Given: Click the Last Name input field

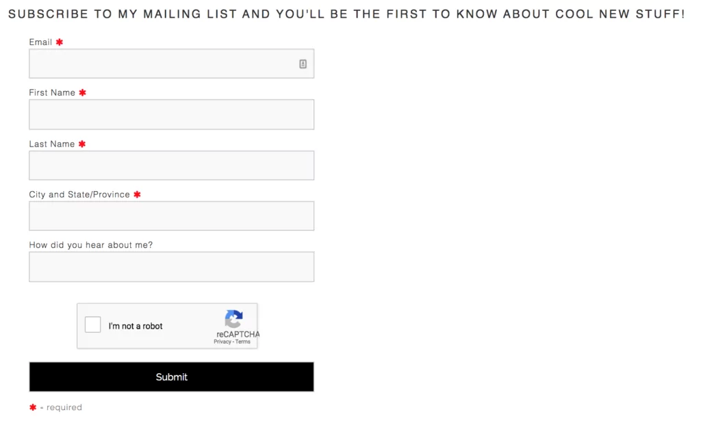Looking at the screenshot, I should 171,165.
